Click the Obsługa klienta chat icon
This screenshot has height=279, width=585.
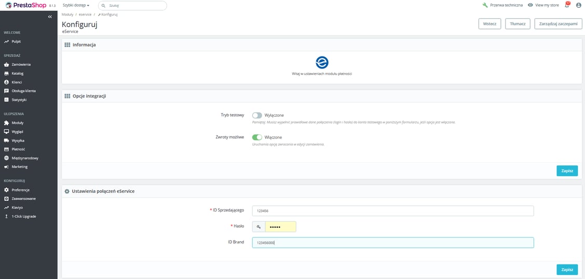(x=6, y=91)
